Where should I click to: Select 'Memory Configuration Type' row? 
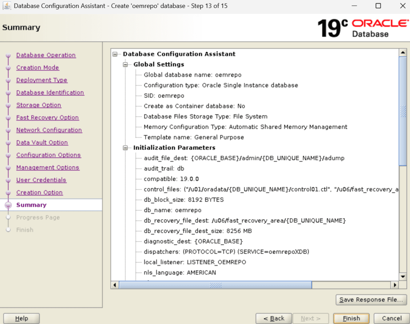(245, 127)
